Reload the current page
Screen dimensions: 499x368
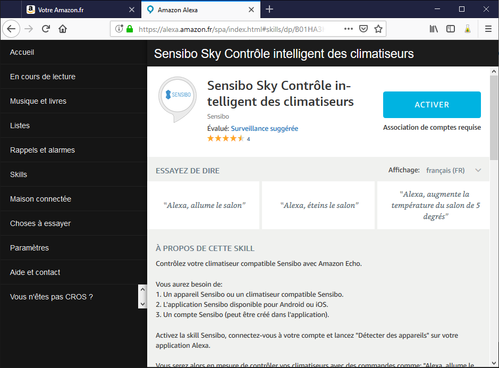[x=46, y=29]
